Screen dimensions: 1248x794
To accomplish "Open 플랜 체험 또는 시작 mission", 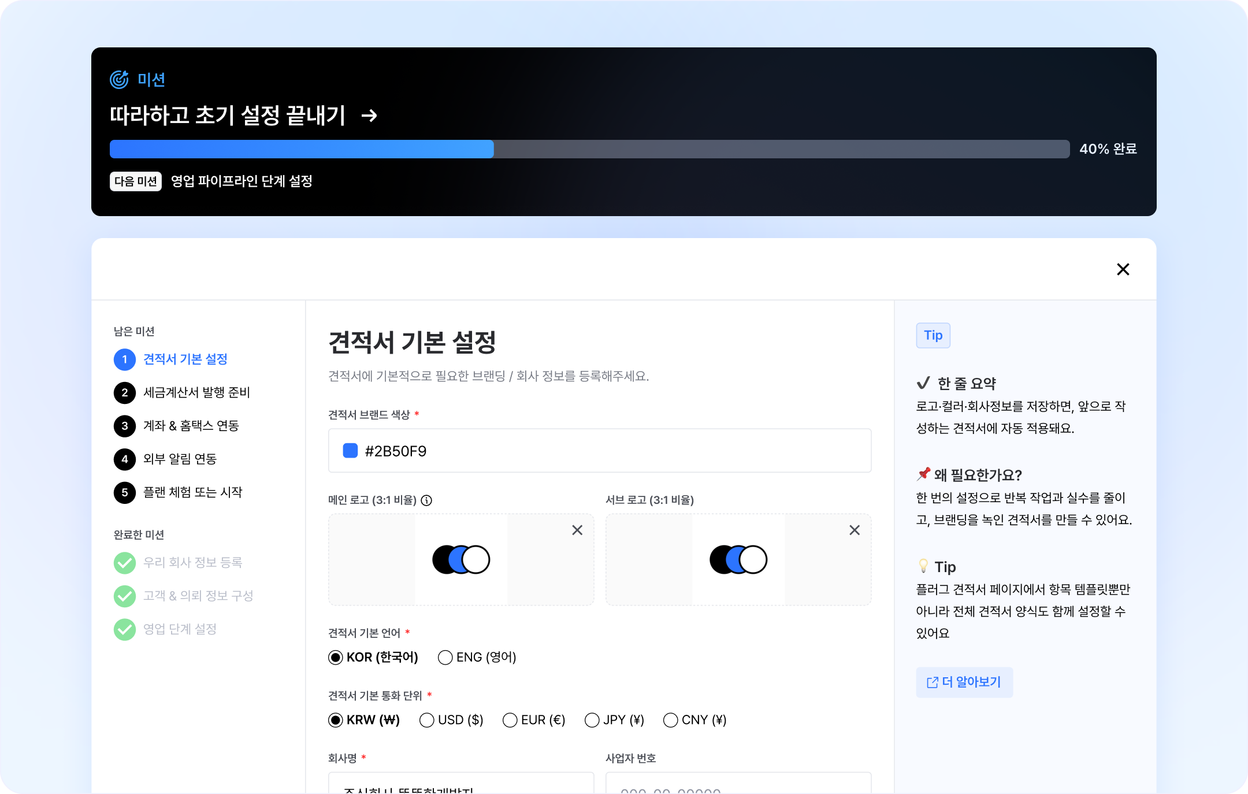I will tap(192, 492).
